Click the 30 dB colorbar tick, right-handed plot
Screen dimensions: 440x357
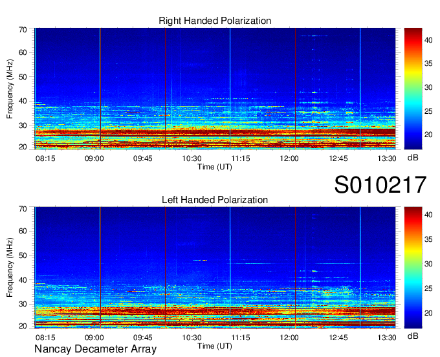[428, 87]
